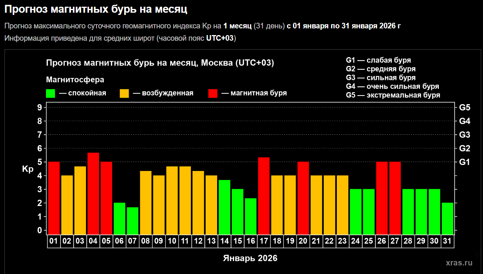The image size is (483, 274).
Task: Click the 'G3' tick label on the right axis
Action: [465, 135]
